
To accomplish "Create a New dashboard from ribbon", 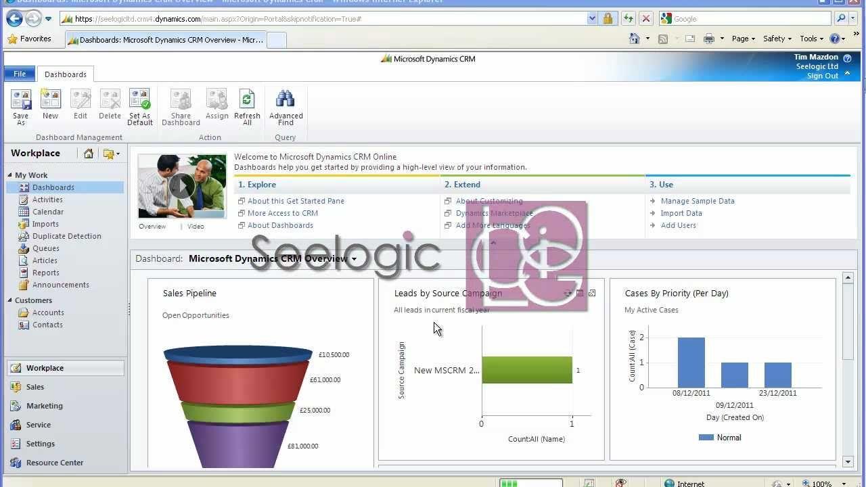I will [x=50, y=105].
